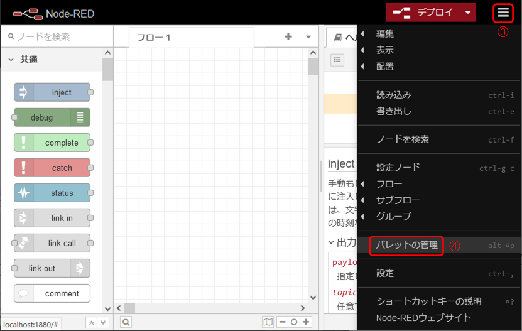
Task: Toggle the navigator map view icon
Action: pos(268,322)
